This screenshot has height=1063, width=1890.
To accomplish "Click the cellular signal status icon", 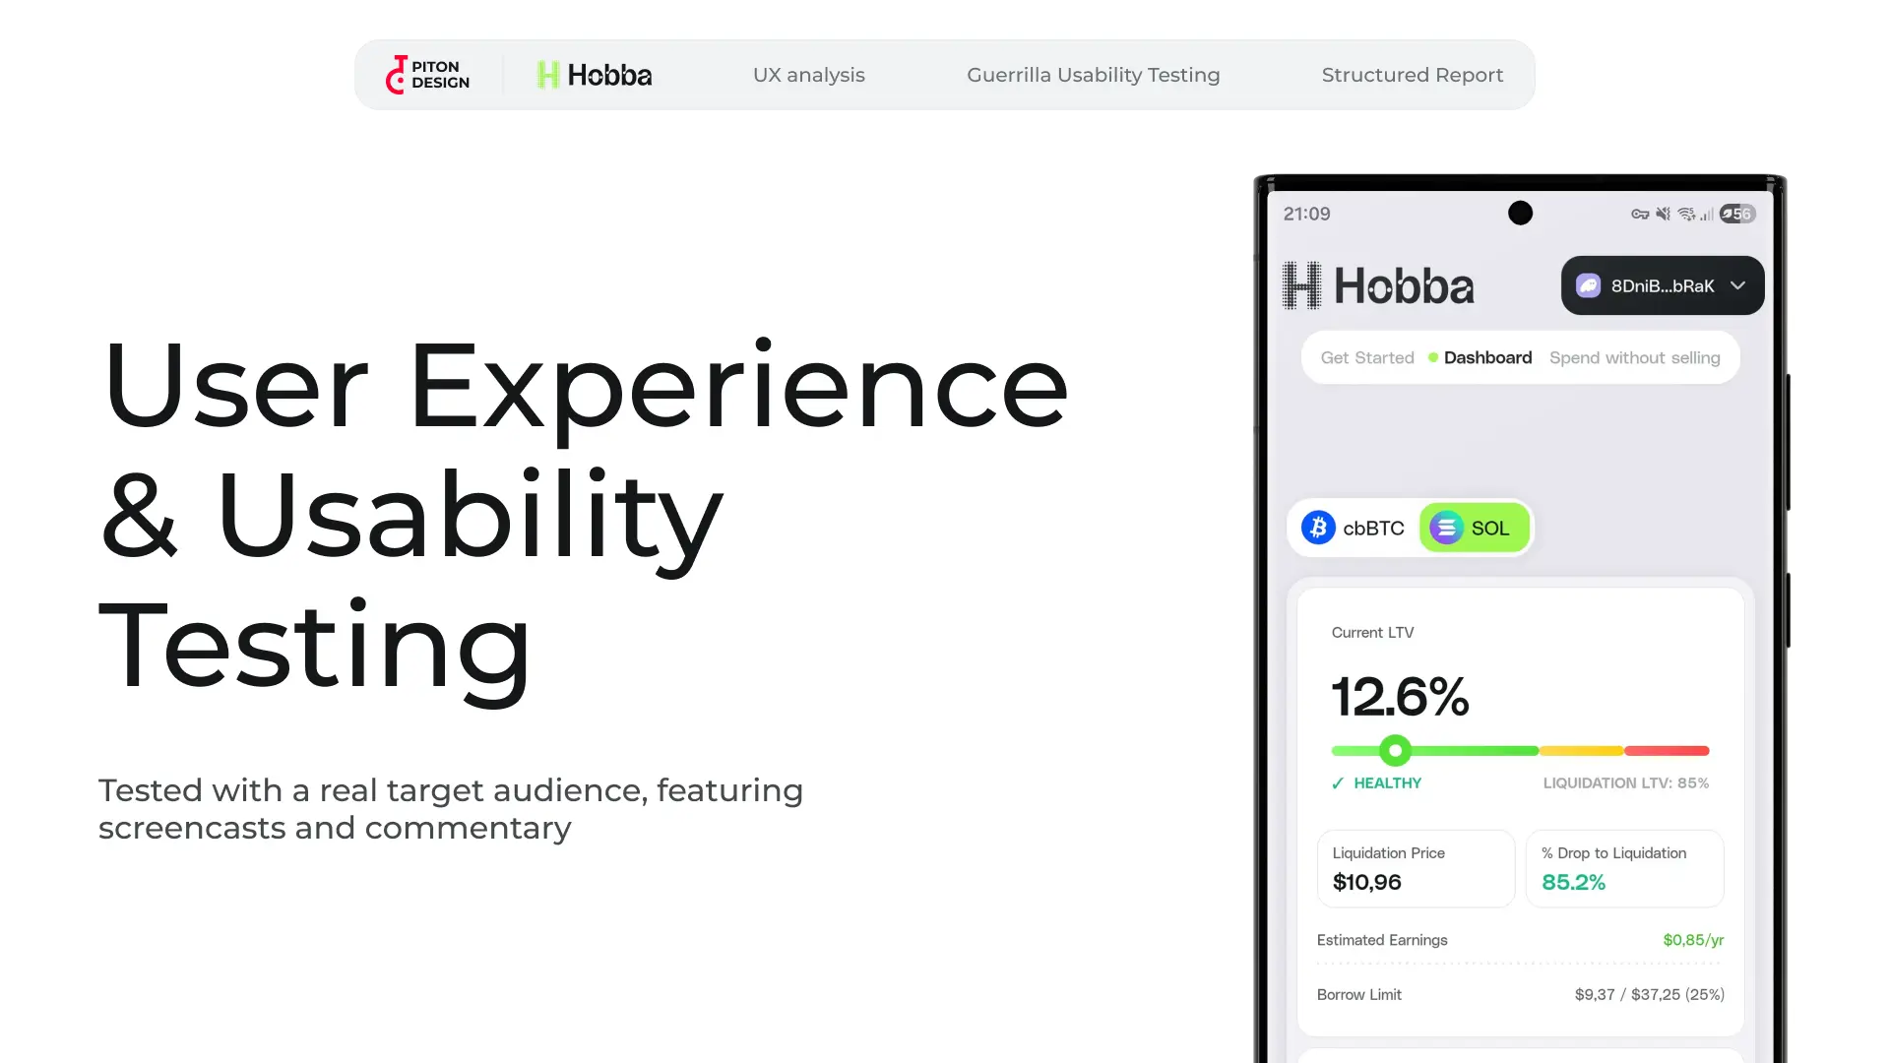I will (1706, 214).
